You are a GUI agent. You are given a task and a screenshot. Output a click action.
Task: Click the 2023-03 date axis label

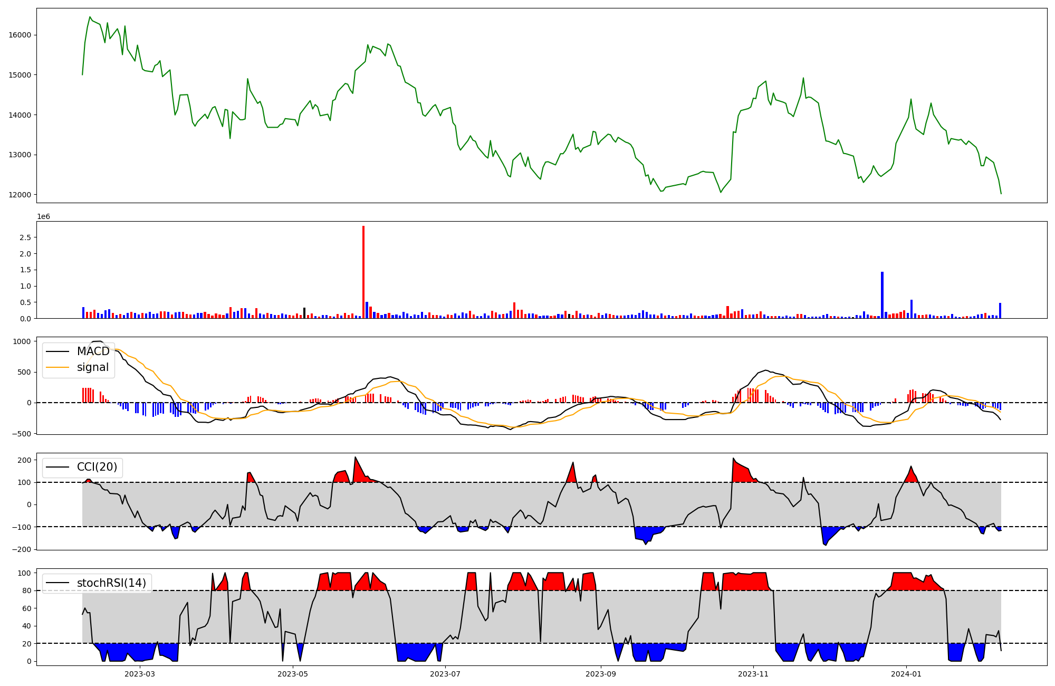(140, 674)
